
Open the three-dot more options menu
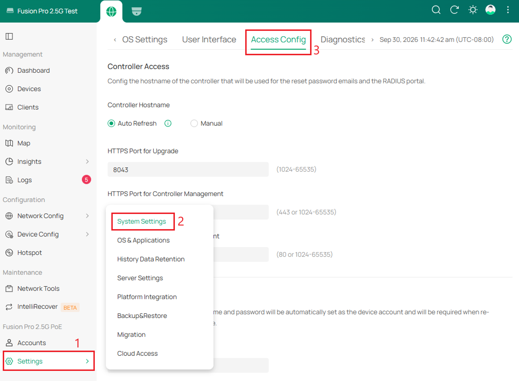point(508,10)
